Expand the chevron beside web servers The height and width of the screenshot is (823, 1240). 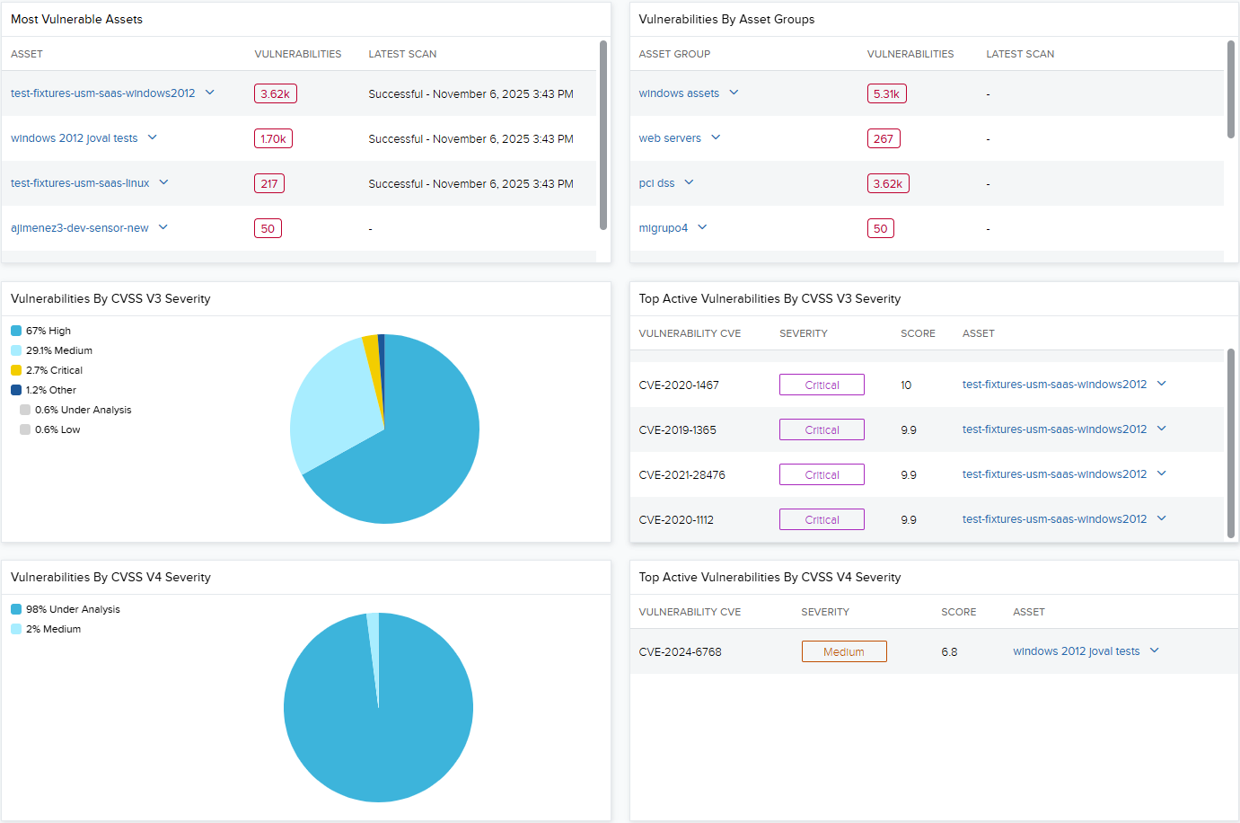tap(716, 137)
